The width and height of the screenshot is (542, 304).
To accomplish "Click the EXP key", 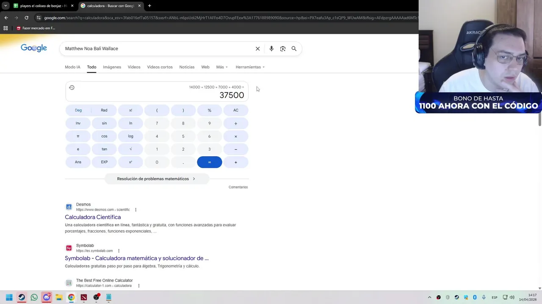I will coord(104,162).
